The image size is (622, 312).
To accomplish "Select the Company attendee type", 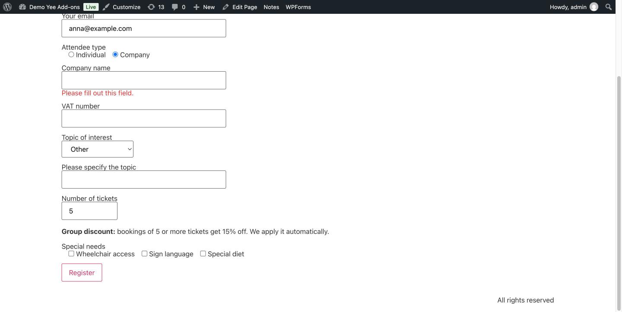I will coord(115,54).
